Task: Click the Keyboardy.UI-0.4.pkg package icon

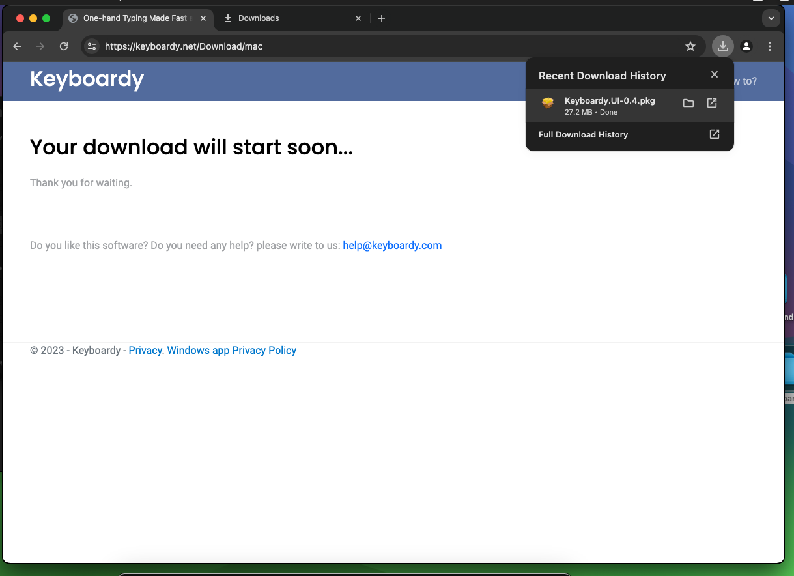Action: point(548,103)
